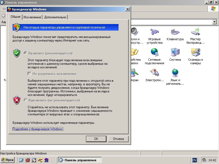Launch the red dragon quick launch icon
Screen dimensions: 219x164
pos(28,160)
